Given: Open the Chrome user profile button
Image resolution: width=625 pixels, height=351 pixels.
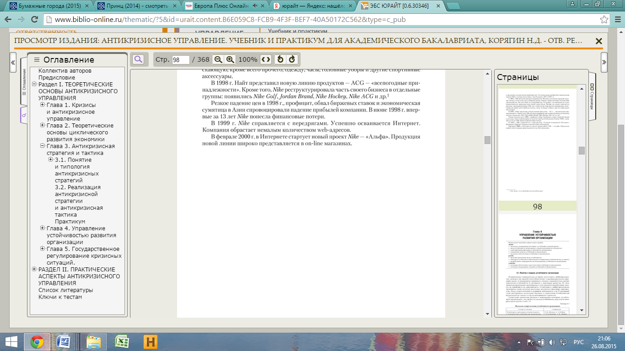Looking at the screenshot, I should coord(572,3).
